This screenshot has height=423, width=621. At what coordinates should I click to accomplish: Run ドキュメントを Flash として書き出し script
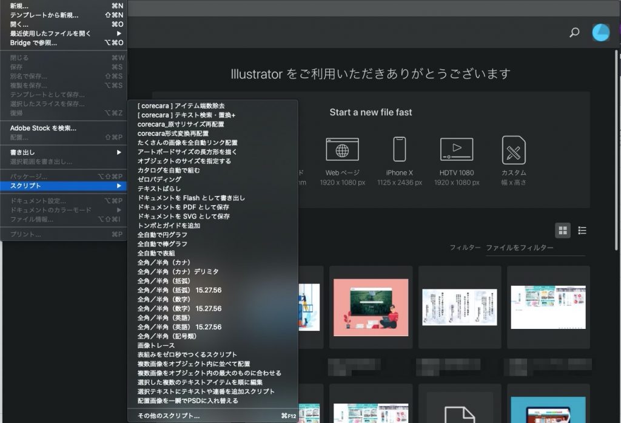(x=213, y=198)
